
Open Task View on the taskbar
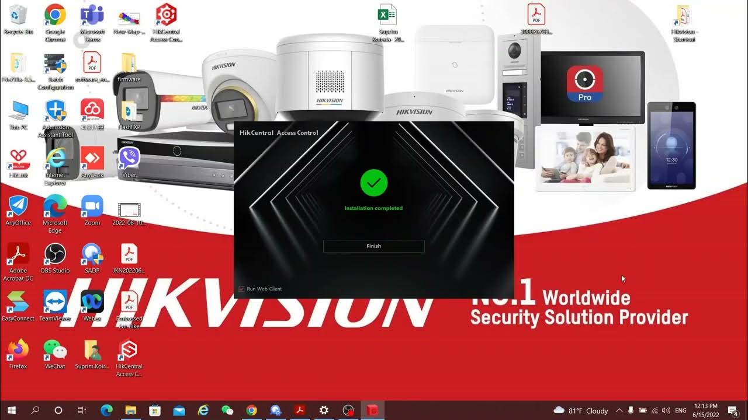point(82,411)
